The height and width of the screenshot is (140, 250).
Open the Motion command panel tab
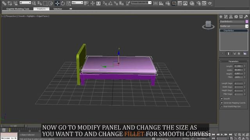pyautogui.click(x=236, y=17)
